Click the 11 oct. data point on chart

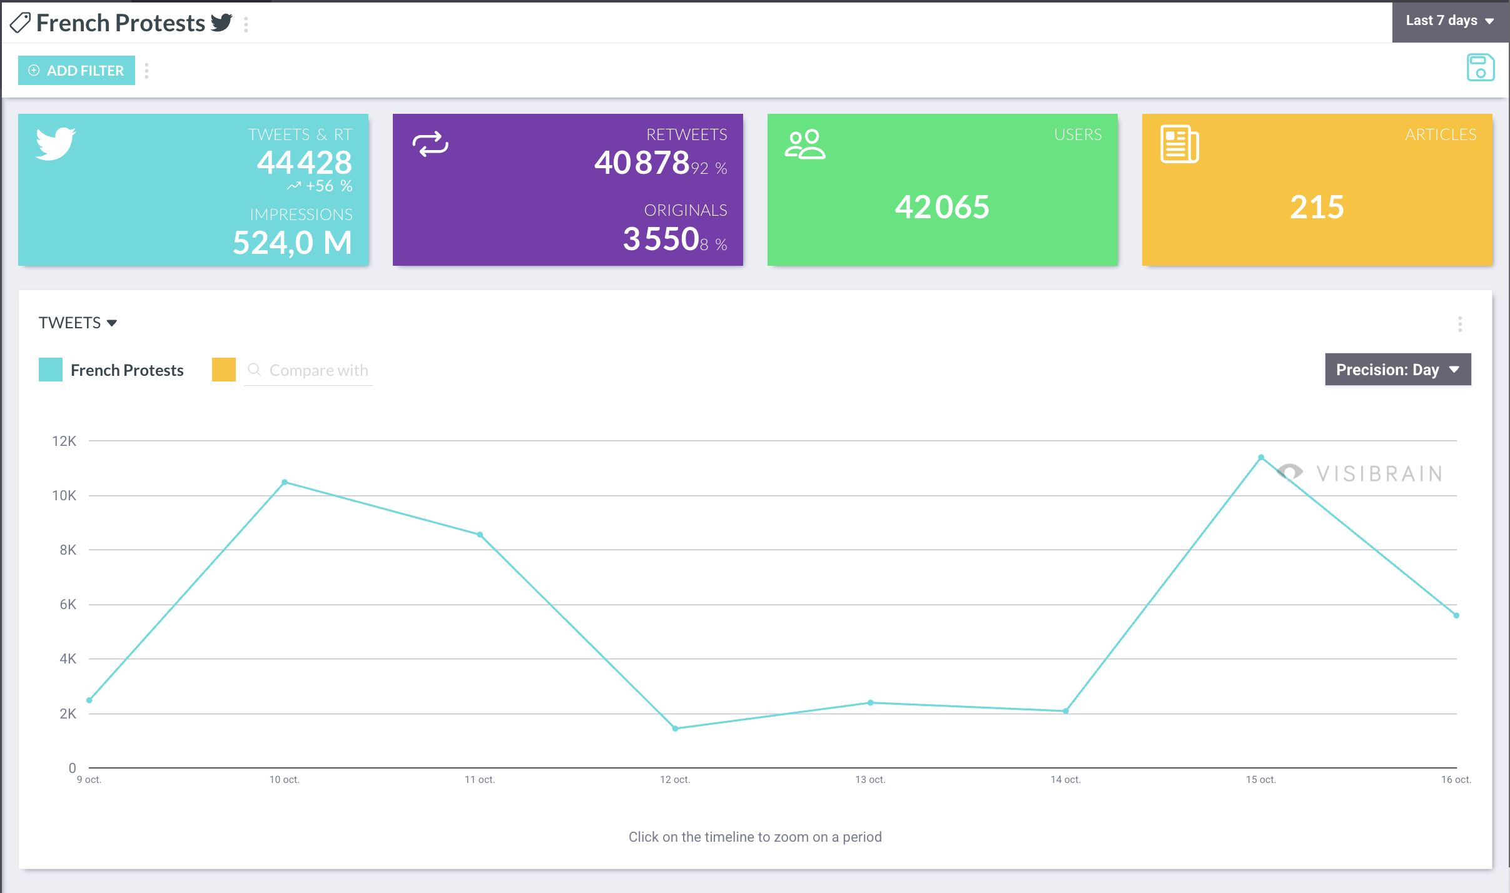480,535
